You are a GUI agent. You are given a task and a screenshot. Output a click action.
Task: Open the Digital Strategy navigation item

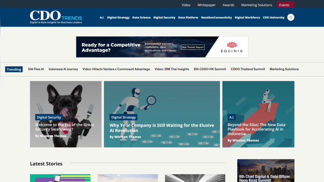click(118, 17)
